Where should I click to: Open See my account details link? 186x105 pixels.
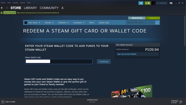[x=127, y=54]
